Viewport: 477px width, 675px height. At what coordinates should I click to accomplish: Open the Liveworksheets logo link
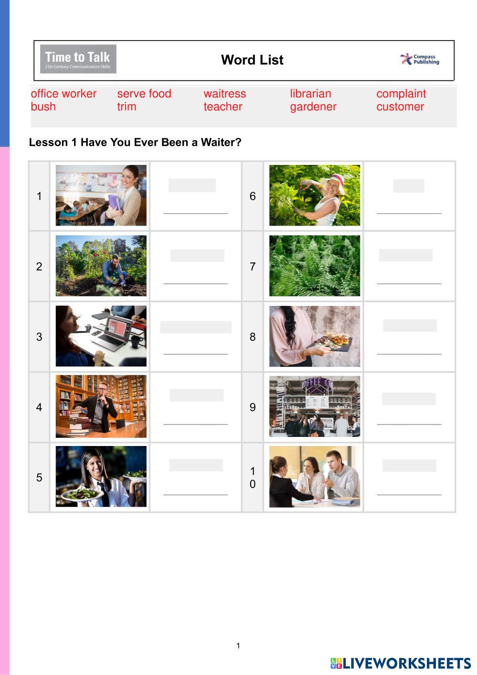tap(400, 663)
